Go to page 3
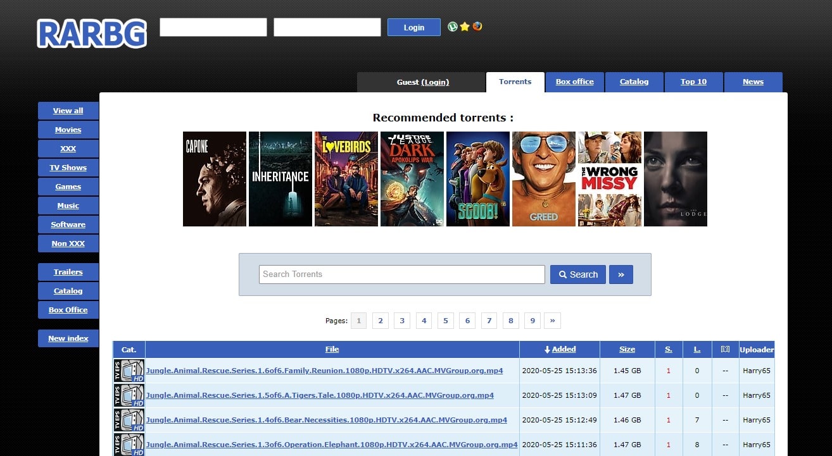This screenshot has width=832, height=456. click(402, 321)
